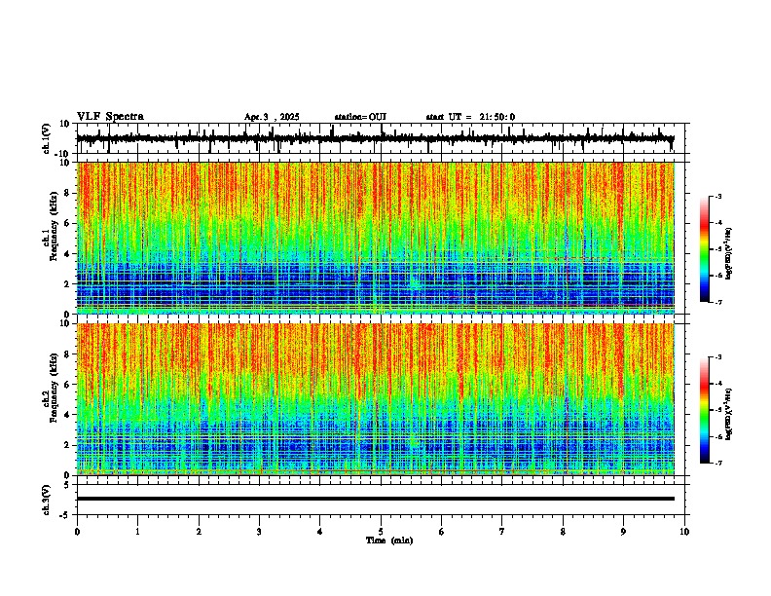
Task: Click the ch.1 "Frequency (kHz)" axis label
Action: click(x=54, y=226)
